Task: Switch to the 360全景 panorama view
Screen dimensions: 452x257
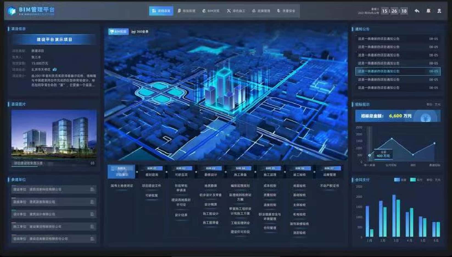Action: (140, 32)
